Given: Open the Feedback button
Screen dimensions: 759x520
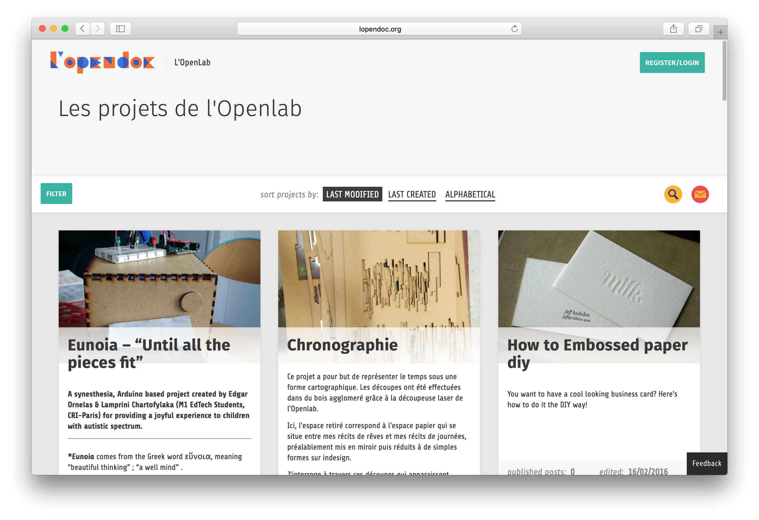Looking at the screenshot, I should pyautogui.click(x=707, y=463).
